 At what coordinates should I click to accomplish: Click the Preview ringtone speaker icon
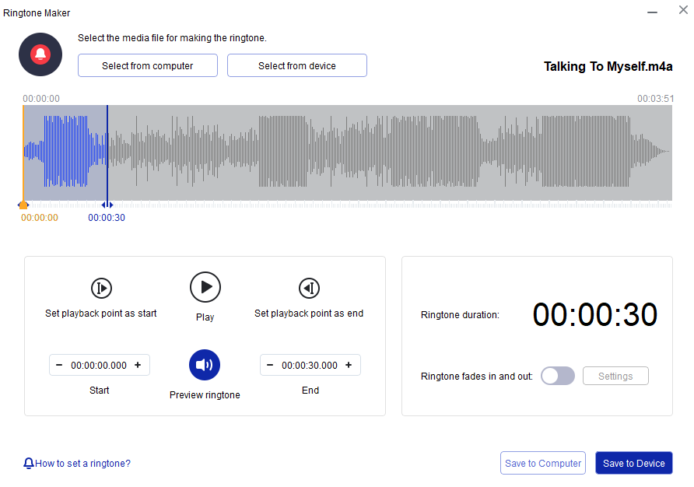pyautogui.click(x=205, y=365)
